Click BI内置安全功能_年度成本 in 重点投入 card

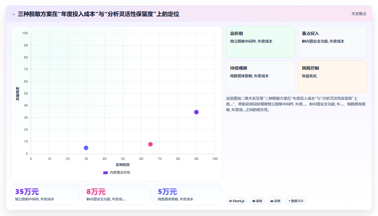323,41
